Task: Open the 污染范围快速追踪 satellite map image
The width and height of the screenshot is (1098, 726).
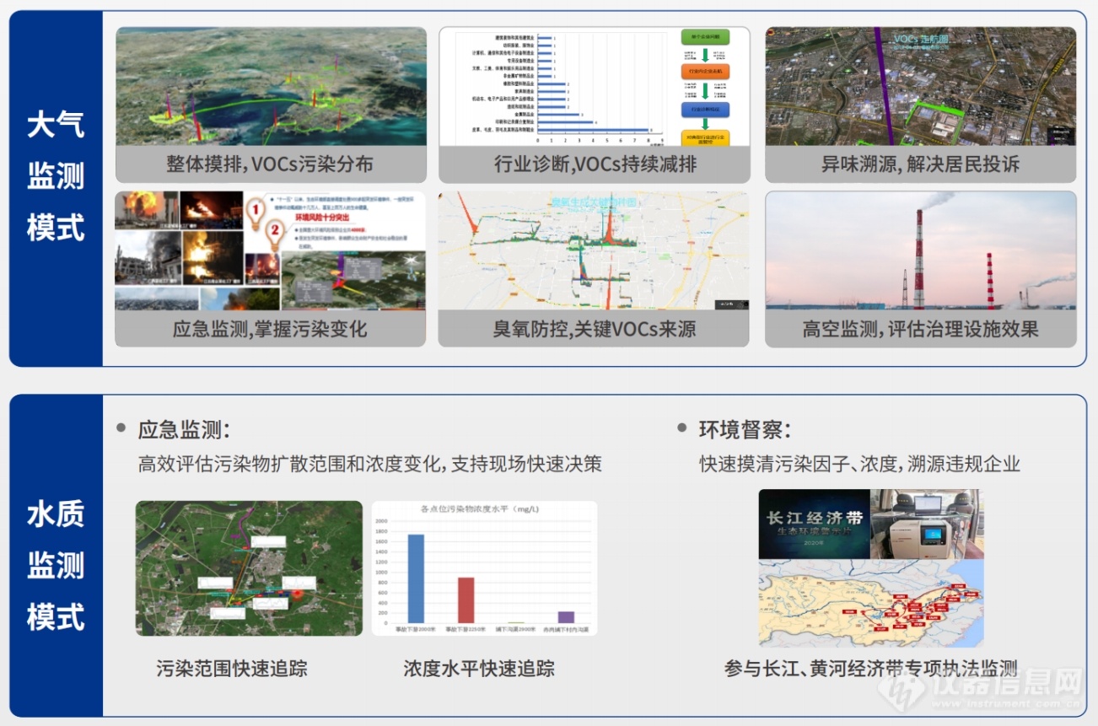Action: pyautogui.click(x=249, y=568)
